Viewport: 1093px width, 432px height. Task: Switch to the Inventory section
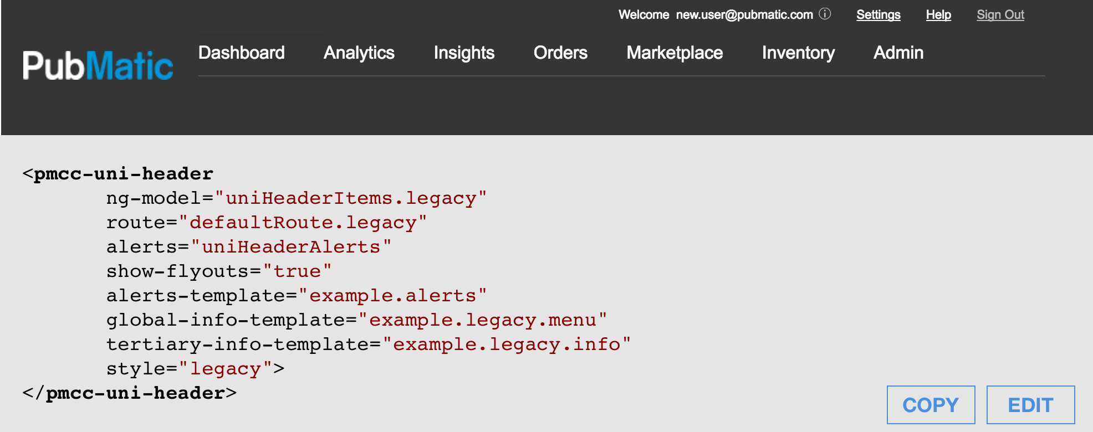798,53
